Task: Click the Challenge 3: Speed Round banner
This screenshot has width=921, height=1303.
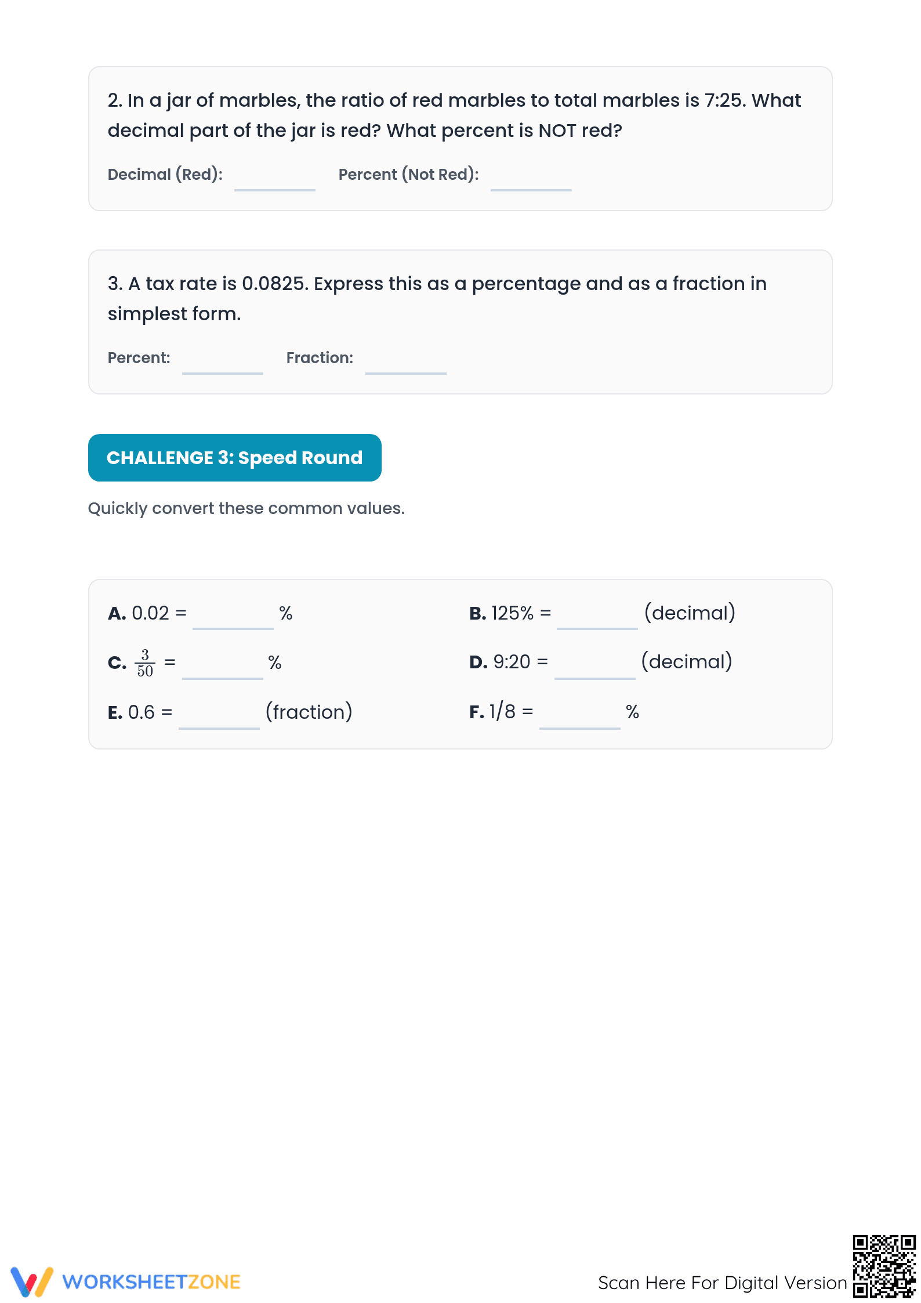Action: pyautogui.click(x=235, y=458)
